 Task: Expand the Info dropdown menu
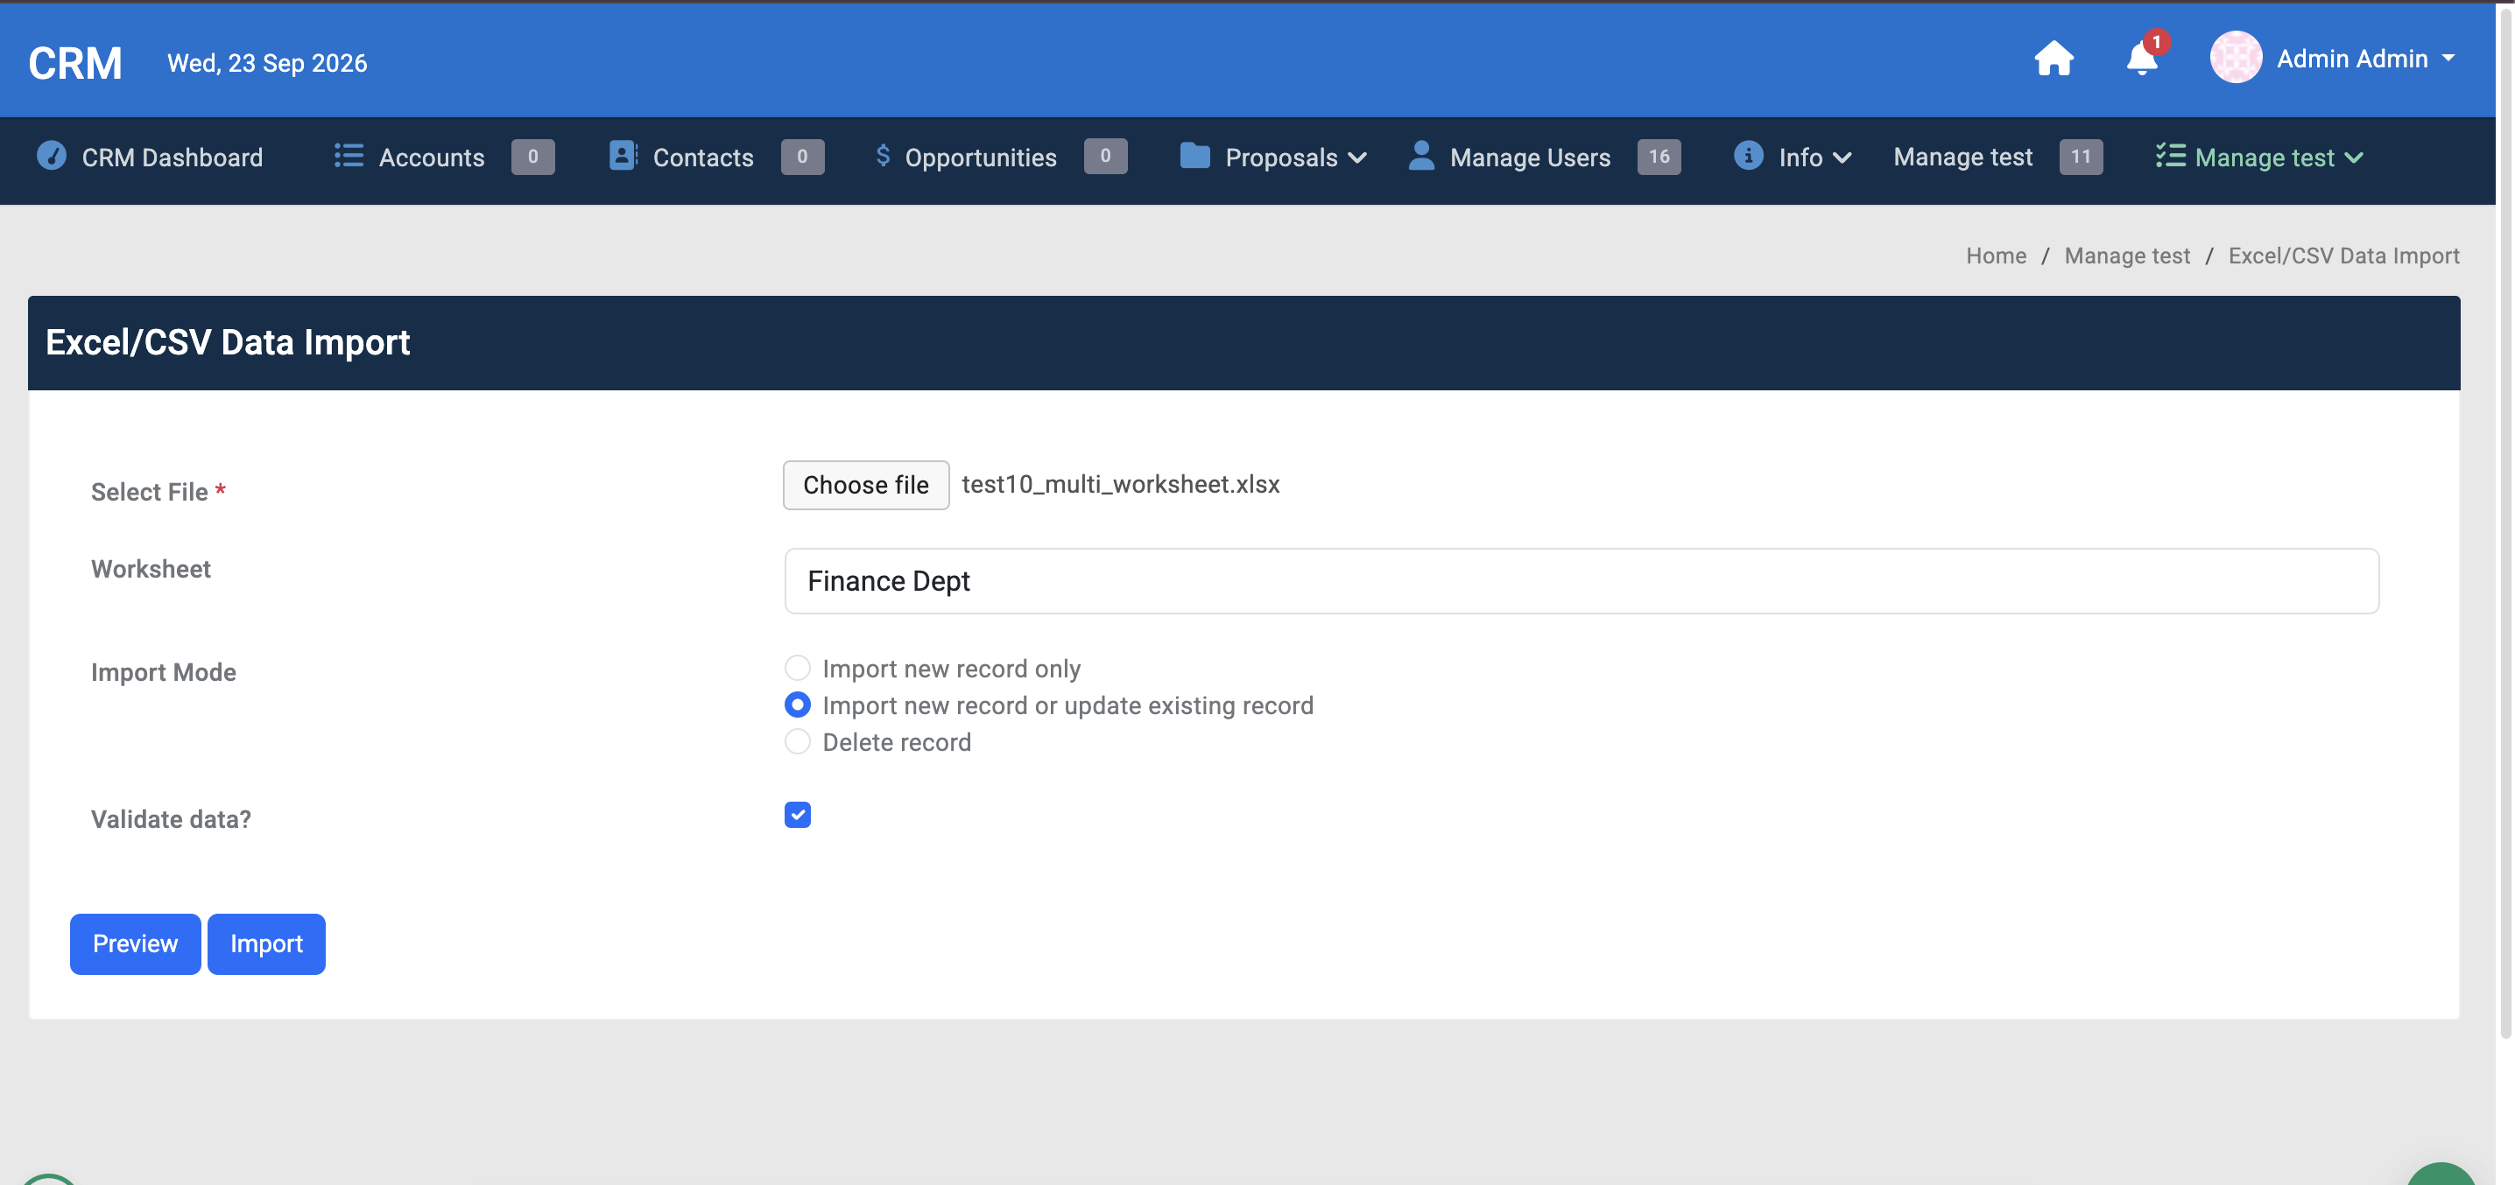[x=1793, y=158]
